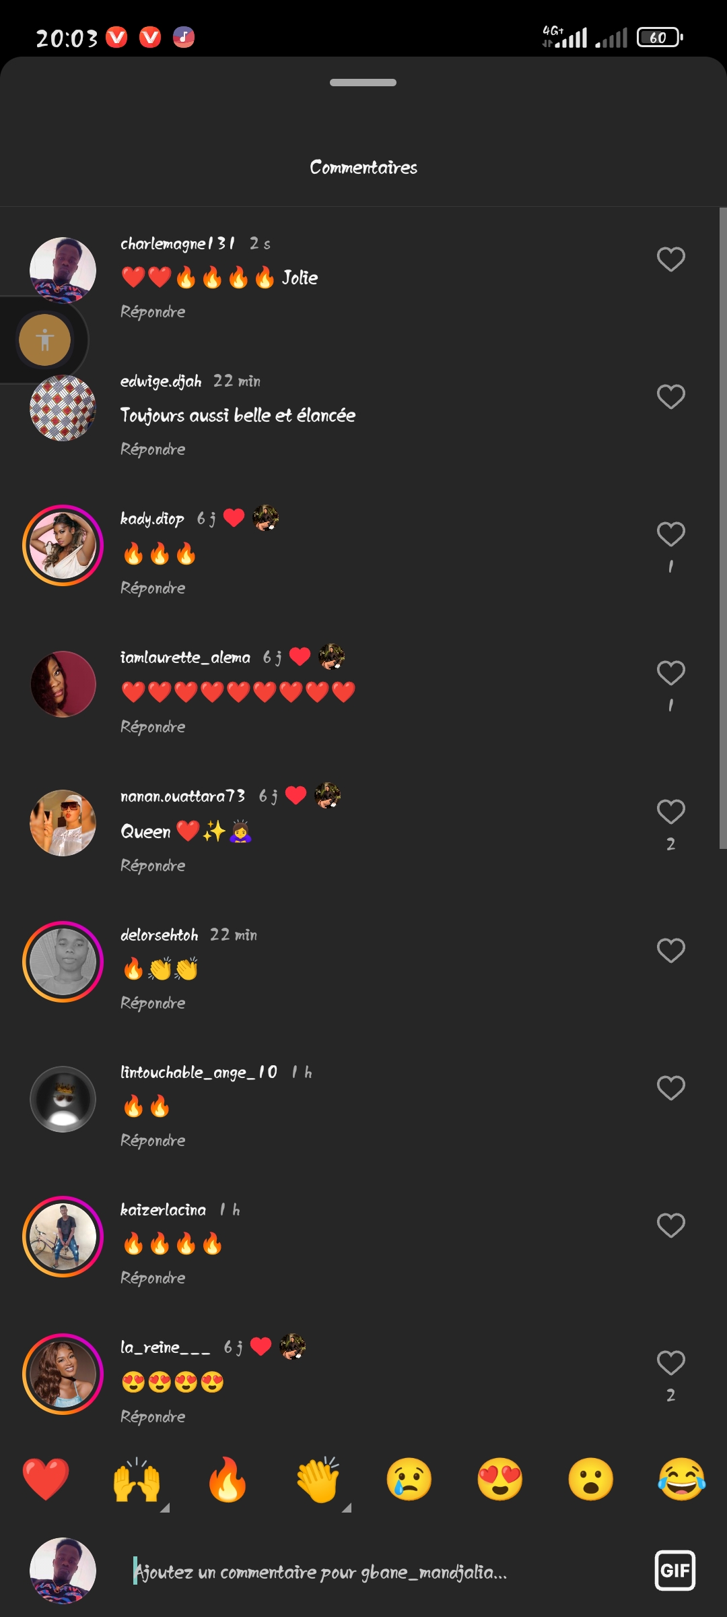View la_reine___'s story from avatar
This screenshot has width=727, height=1617.
pos(63,1374)
